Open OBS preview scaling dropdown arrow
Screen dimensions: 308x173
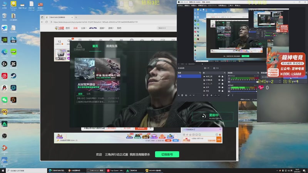pos(203,64)
